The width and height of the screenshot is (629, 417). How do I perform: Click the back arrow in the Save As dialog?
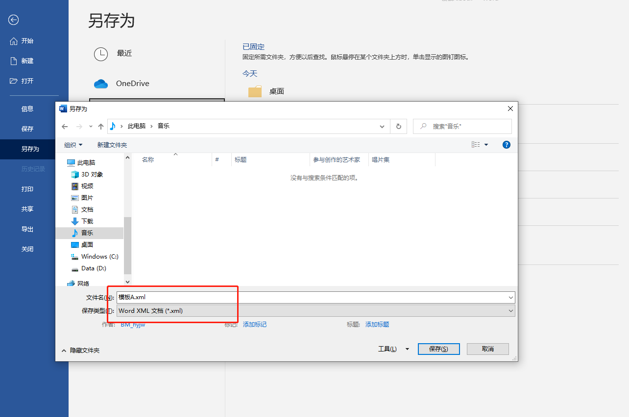(65, 126)
